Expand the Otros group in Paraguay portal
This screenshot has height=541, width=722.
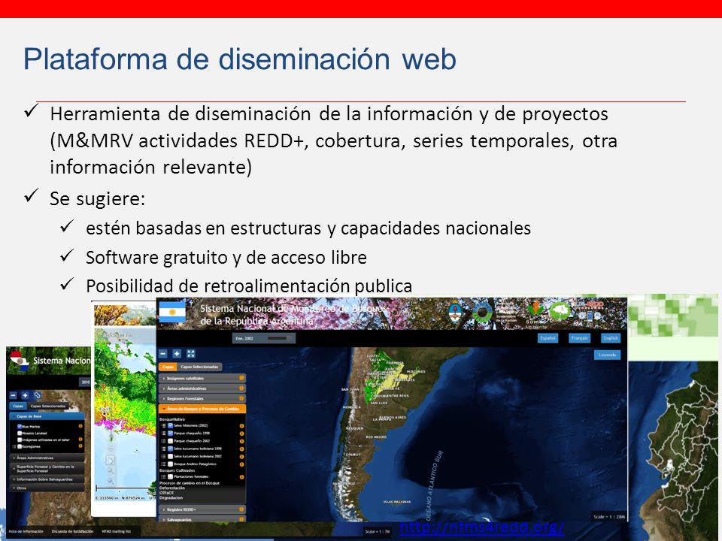pos(47,488)
